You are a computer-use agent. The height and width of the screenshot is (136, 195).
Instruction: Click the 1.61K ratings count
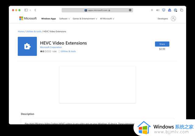coord(54,51)
